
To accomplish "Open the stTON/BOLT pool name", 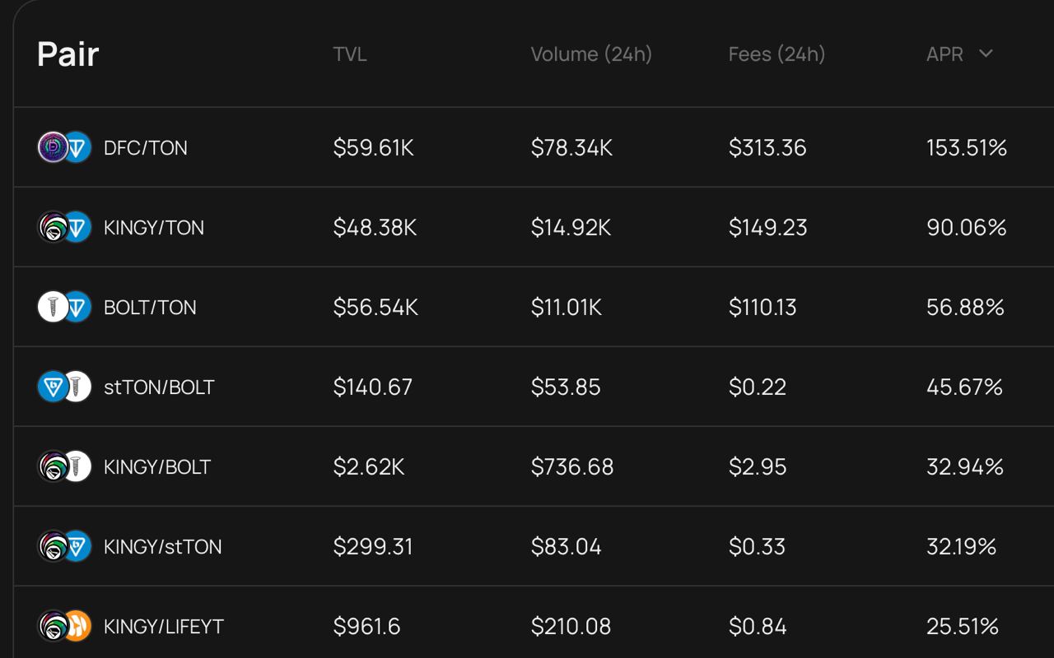I will [159, 387].
